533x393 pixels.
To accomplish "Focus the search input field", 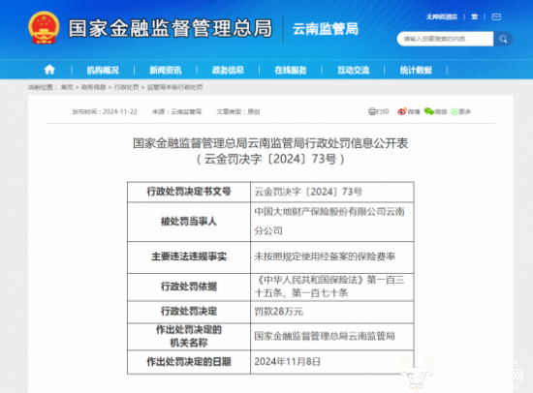I will coord(445,39).
